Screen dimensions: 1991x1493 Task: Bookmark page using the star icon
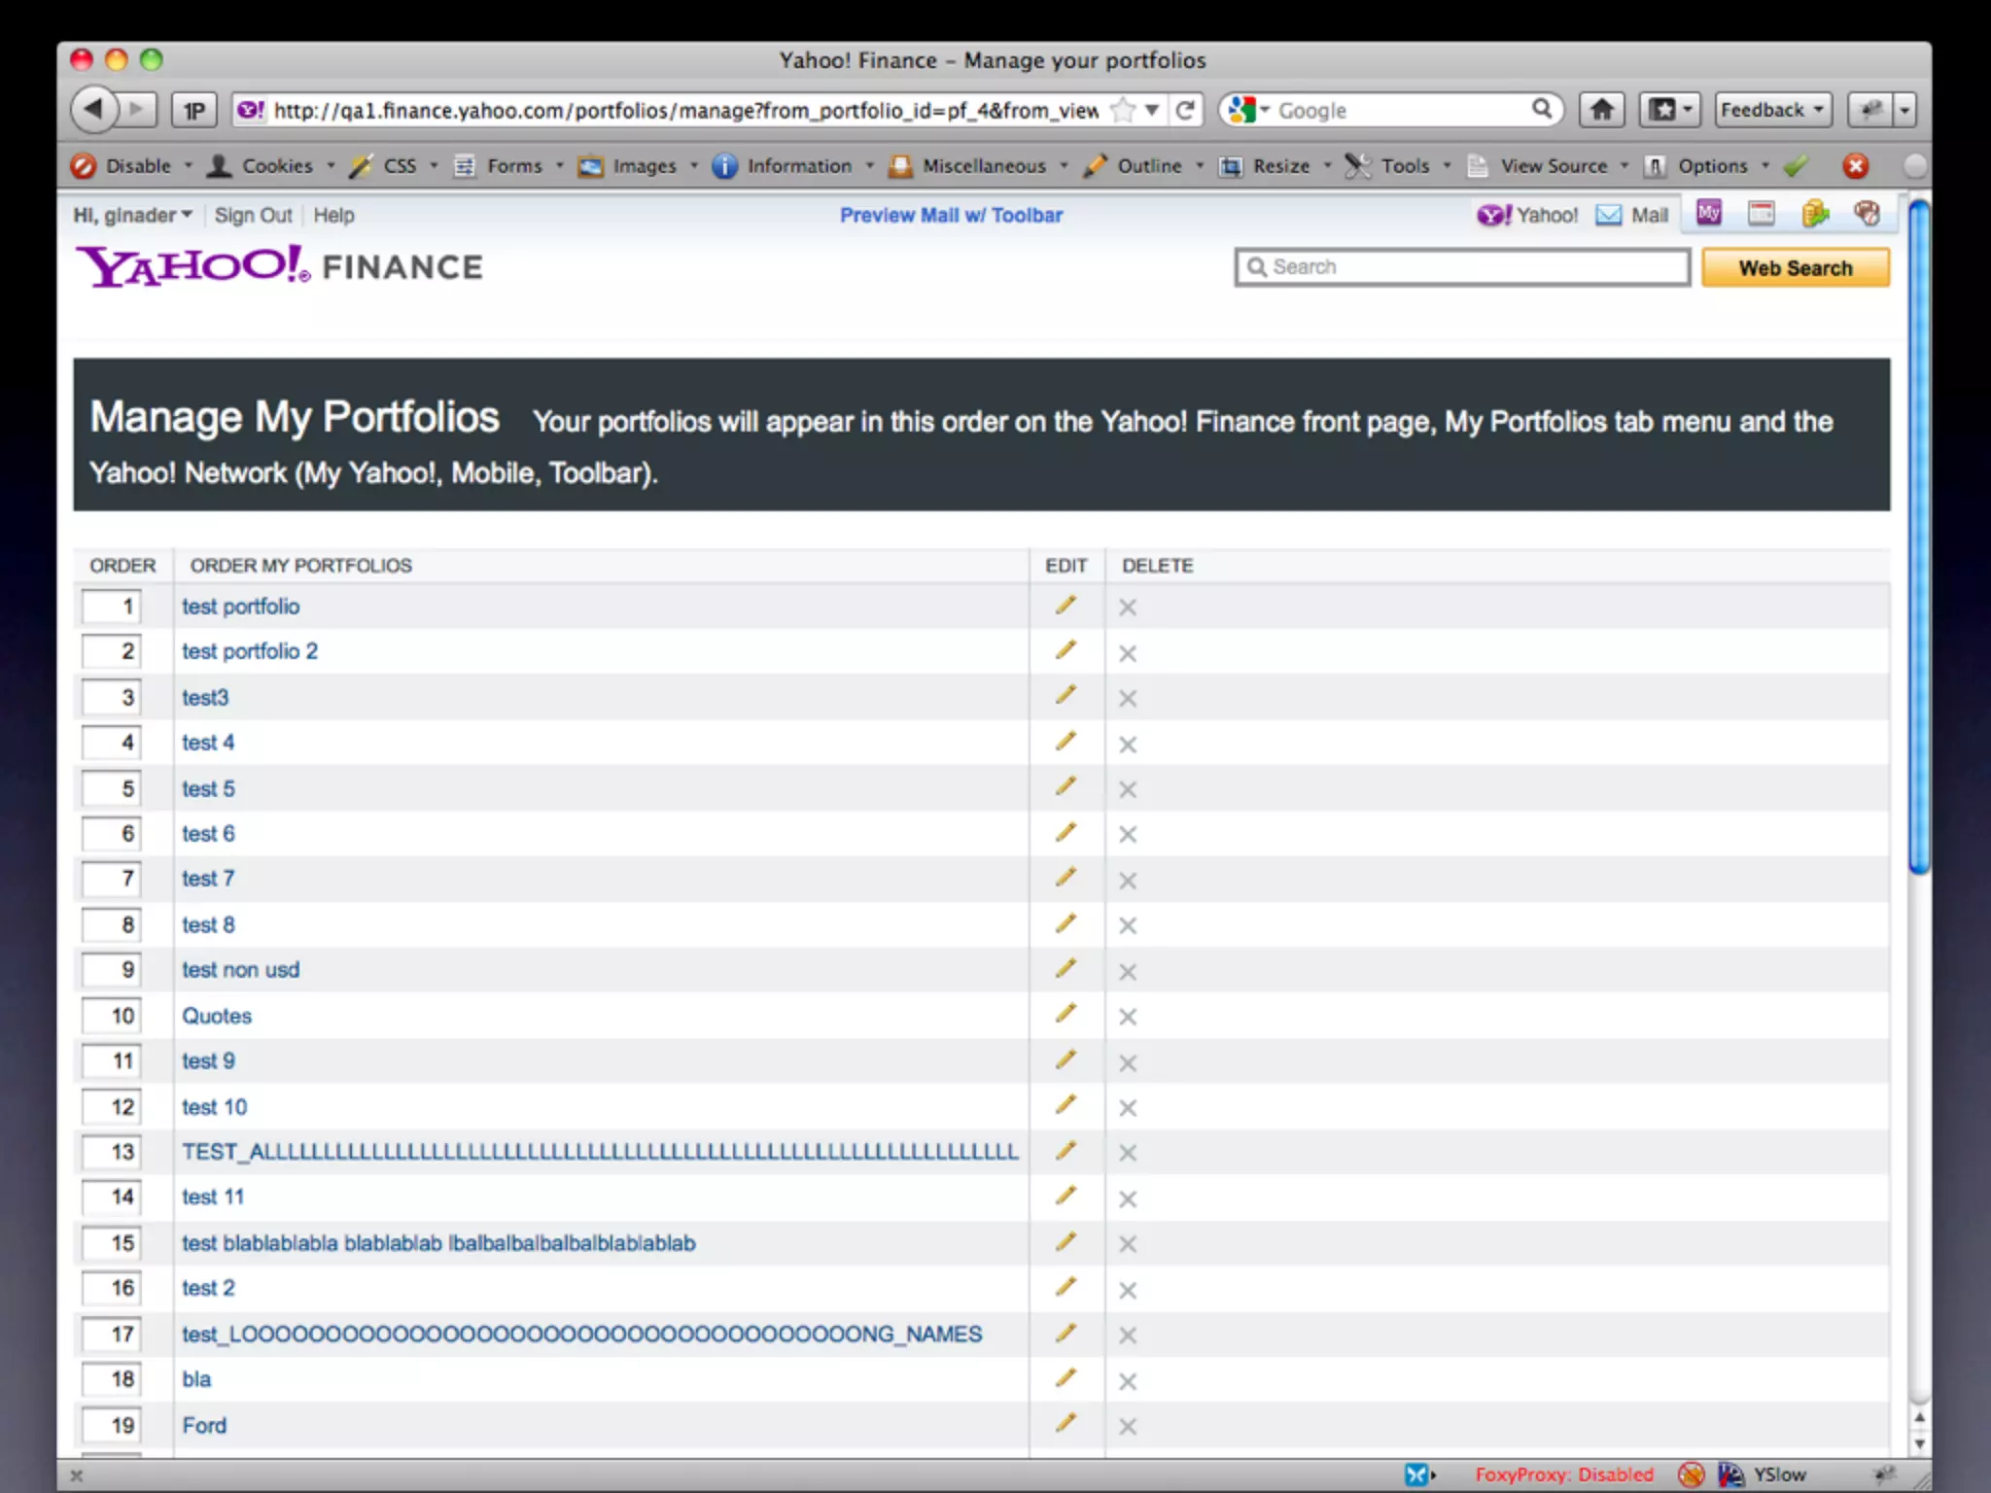coord(1123,110)
